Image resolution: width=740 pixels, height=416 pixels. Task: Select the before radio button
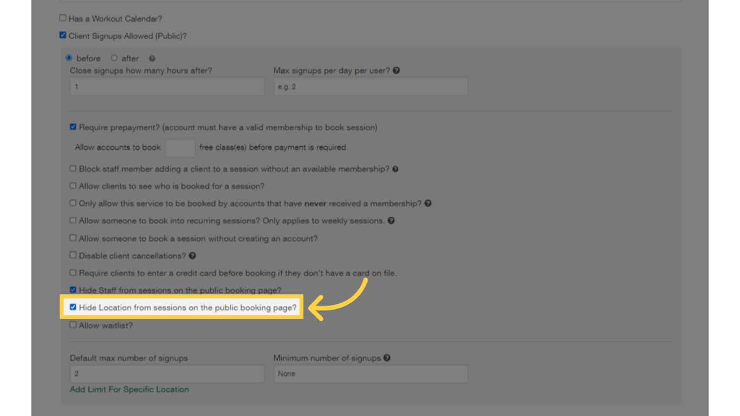tap(69, 58)
